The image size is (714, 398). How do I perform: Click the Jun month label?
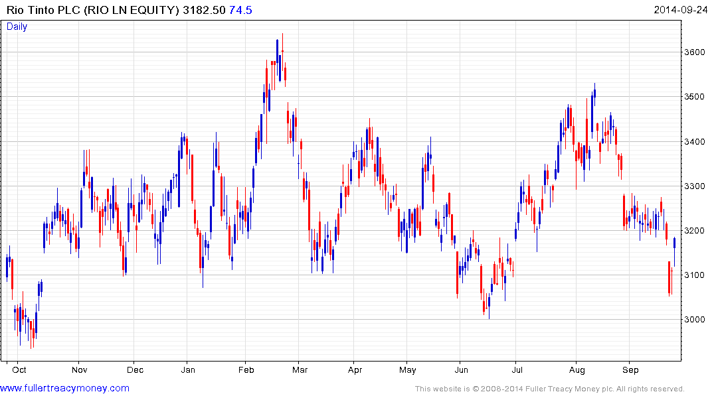(461, 369)
